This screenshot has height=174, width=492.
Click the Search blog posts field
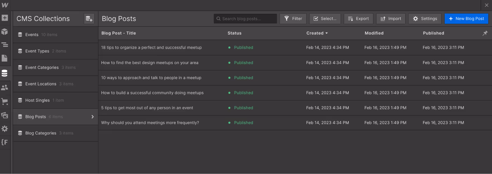[x=245, y=19]
